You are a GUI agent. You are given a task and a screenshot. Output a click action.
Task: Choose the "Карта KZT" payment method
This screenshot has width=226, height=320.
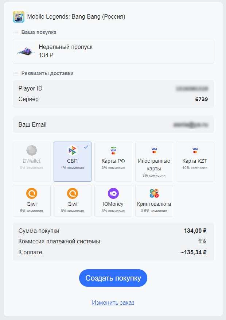[195, 161]
